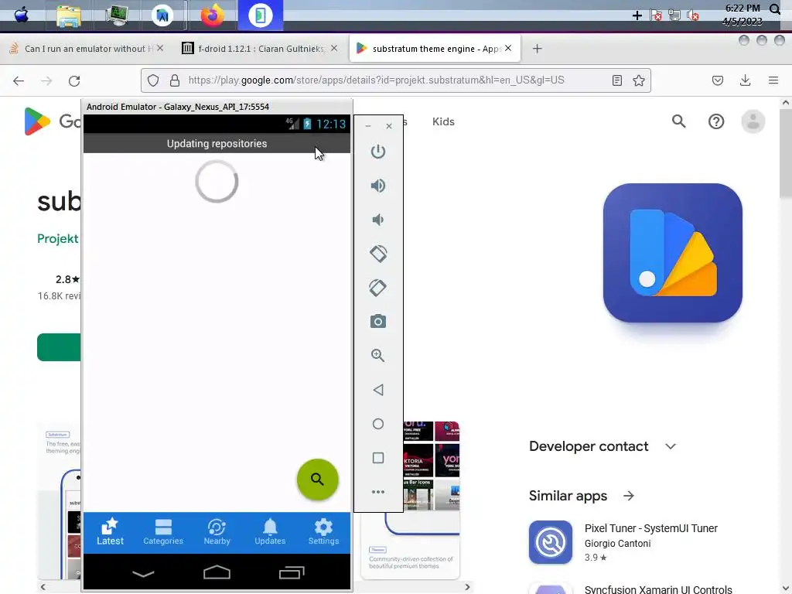Open Settings tab in F-Droid
The height and width of the screenshot is (594, 792).
click(x=324, y=532)
